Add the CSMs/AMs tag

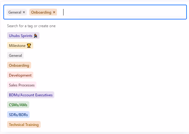pyautogui.click(x=18, y=105)
